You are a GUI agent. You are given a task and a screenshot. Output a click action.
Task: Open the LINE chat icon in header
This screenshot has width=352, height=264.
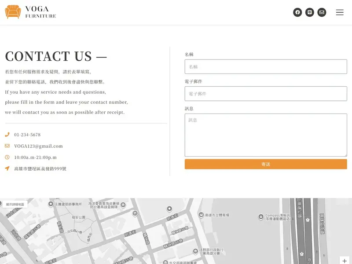coord(310,12)
